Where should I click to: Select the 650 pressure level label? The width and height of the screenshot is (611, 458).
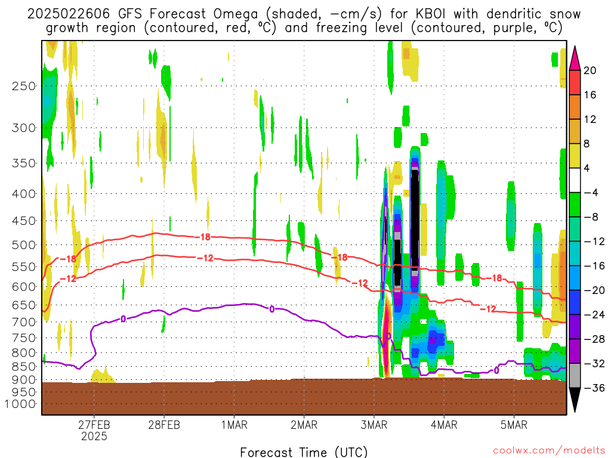(24, 305)
